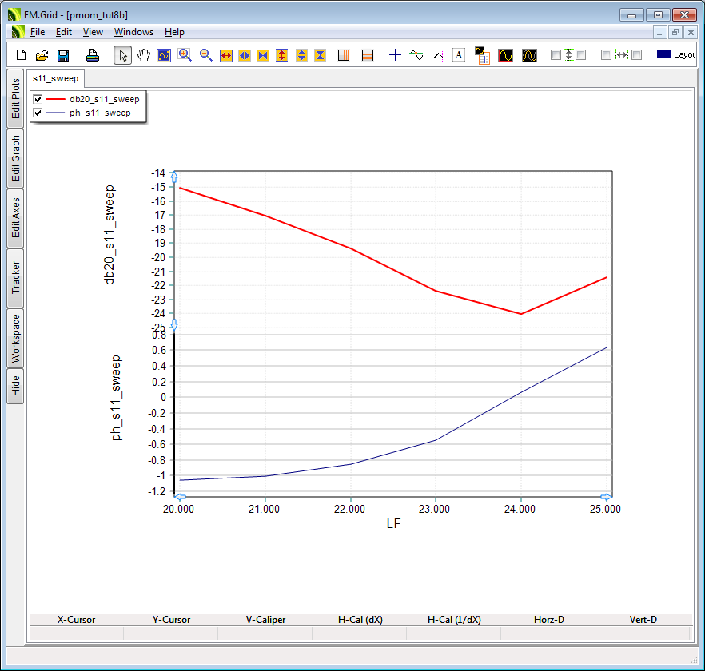Select the s11_sweep tab

pos(55,79)
